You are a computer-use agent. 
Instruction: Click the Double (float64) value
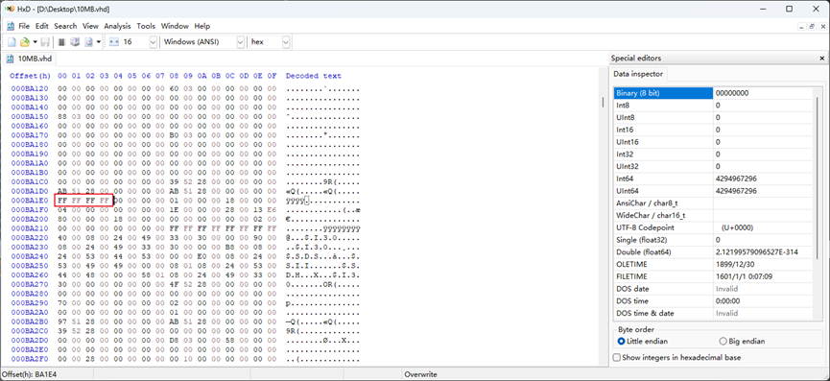coord(757,252)
